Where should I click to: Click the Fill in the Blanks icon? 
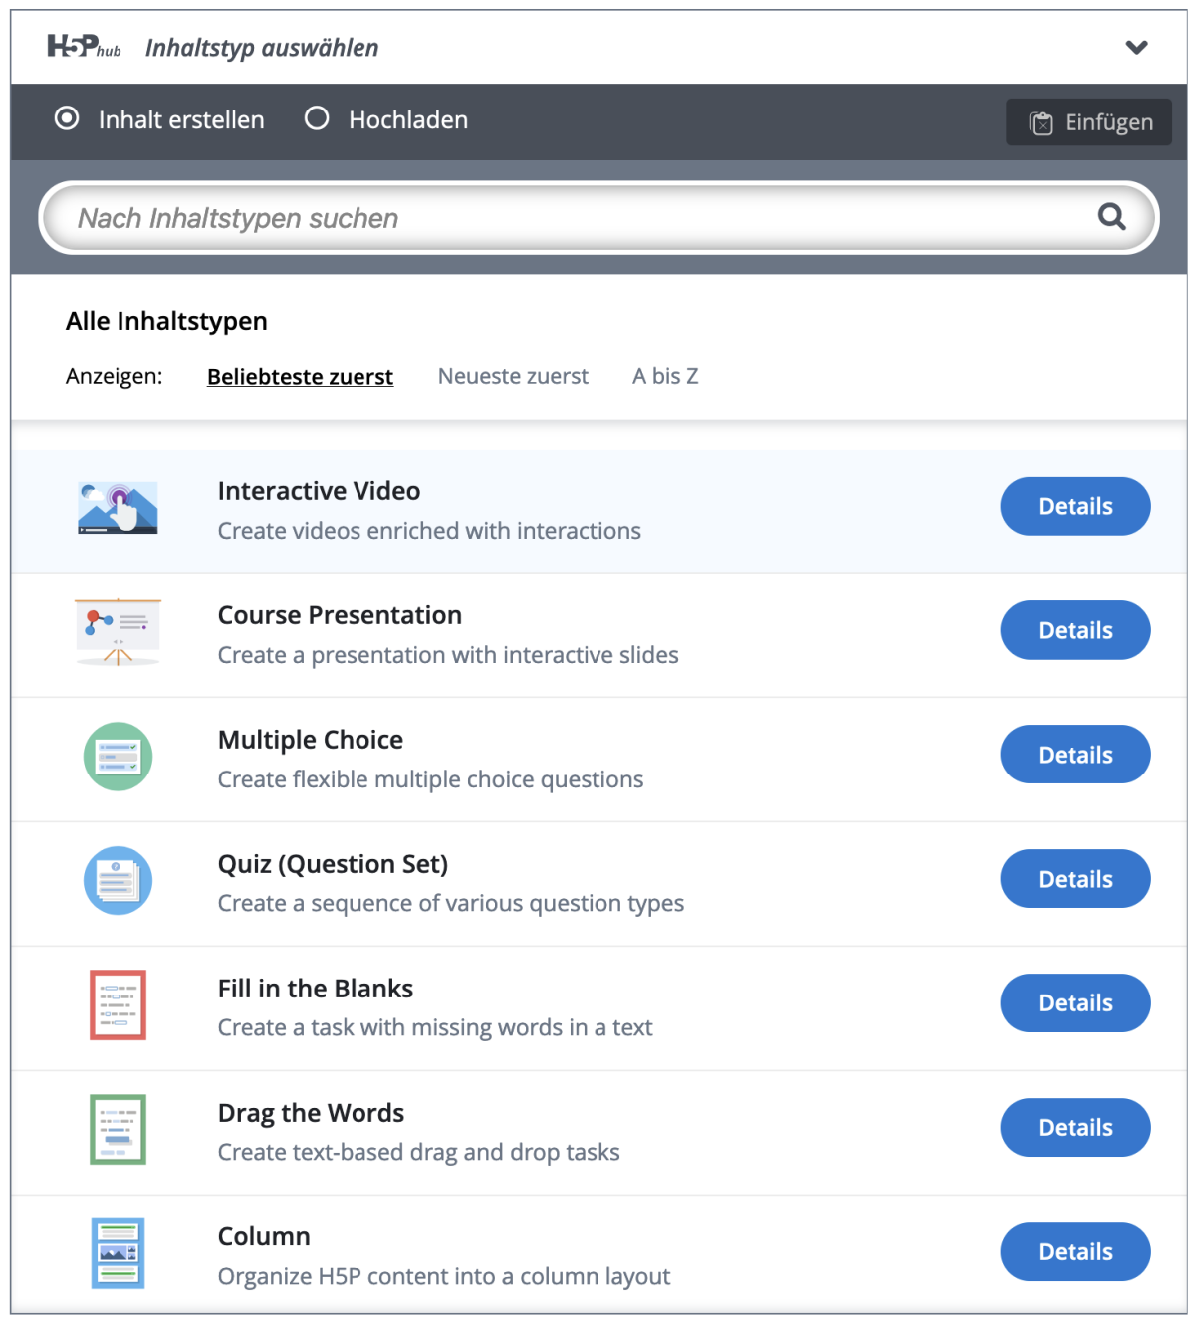pyautogui.click(x=118, y=1005)
